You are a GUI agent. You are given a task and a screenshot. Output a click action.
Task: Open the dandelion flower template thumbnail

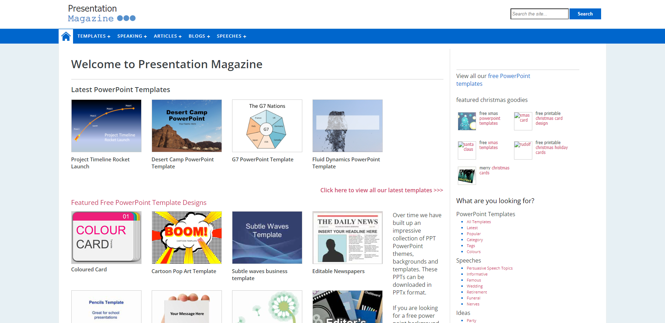pyautogui.click(x=267, y=306)
